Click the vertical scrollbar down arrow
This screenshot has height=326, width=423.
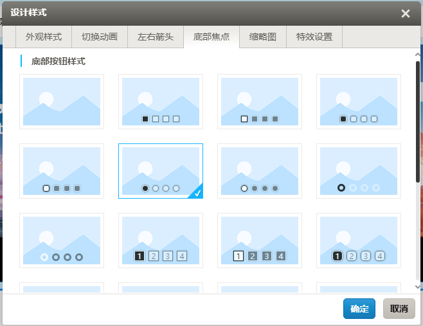pyautogui.click(x=418, y=286)
